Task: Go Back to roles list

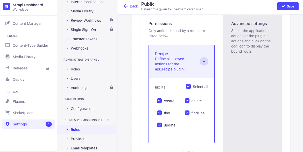Action: coord(131,6)
